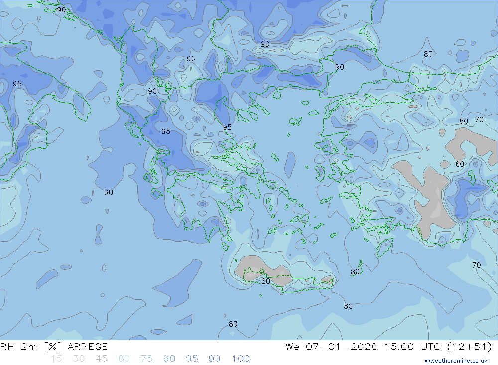The height and width of the screenshot is (365, 498).
Task: Select the legend value 100
Action: coord(241,359)
